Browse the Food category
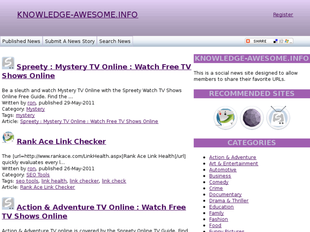Screen dimensions: 310x232 point(215,225)
